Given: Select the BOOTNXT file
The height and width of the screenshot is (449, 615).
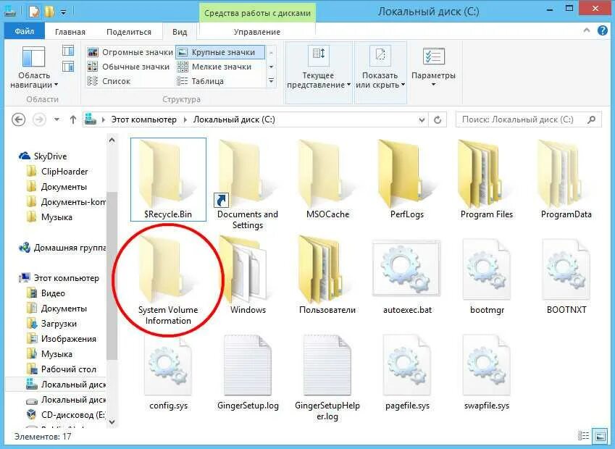Looking at the screenshot, I should point(566,277).
